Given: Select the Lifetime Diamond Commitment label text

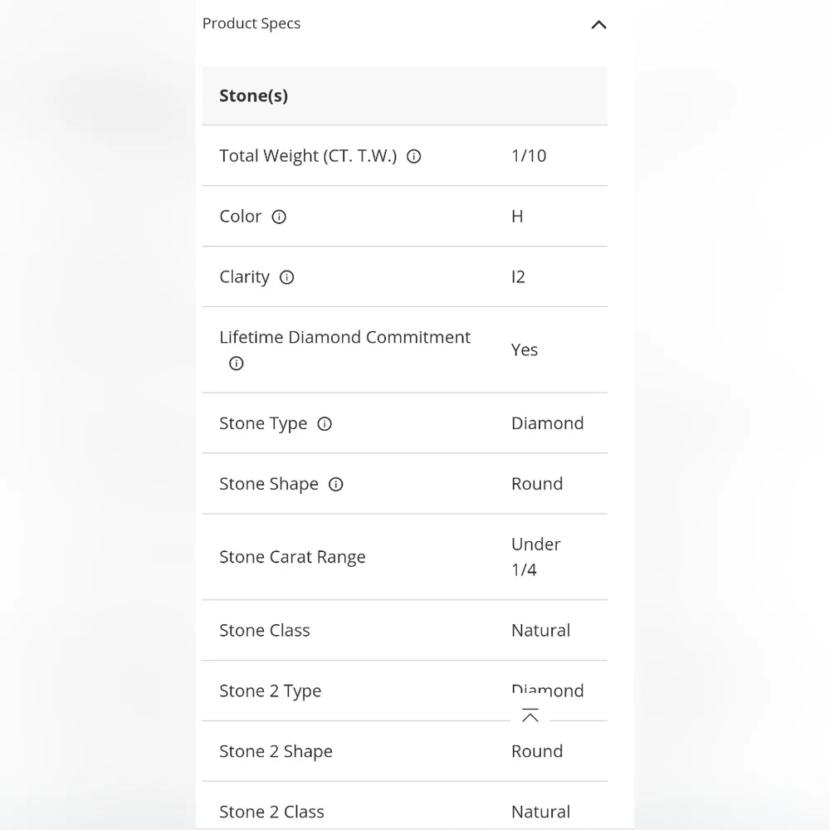Looking at the screenshot, I should coord(344,337).
